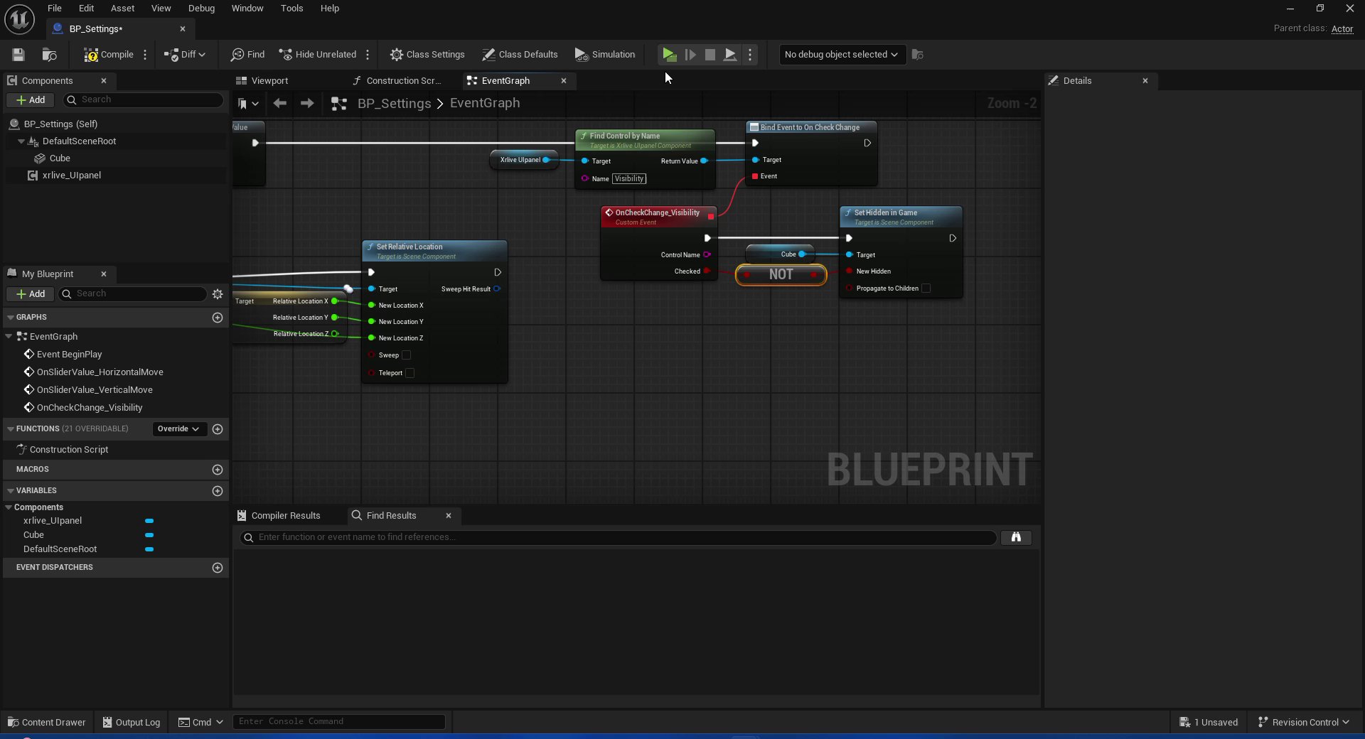Start Play in editor
Image resolution: width=1365 pixels, height=739 pixels.
click(x=669, y=55)
